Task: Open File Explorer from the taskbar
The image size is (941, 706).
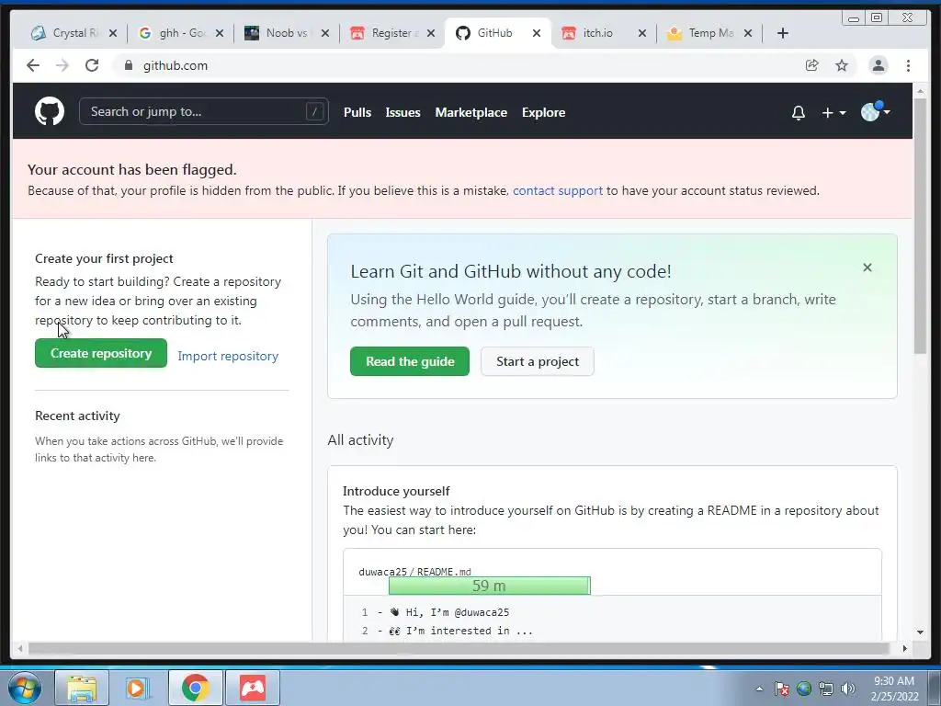Action: [x=82, y=688]
